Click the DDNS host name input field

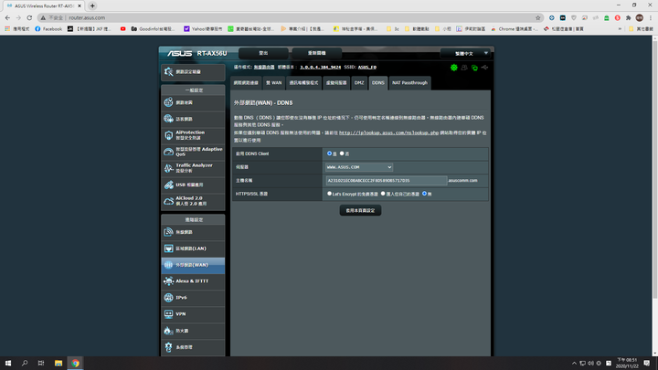[386, 180]
